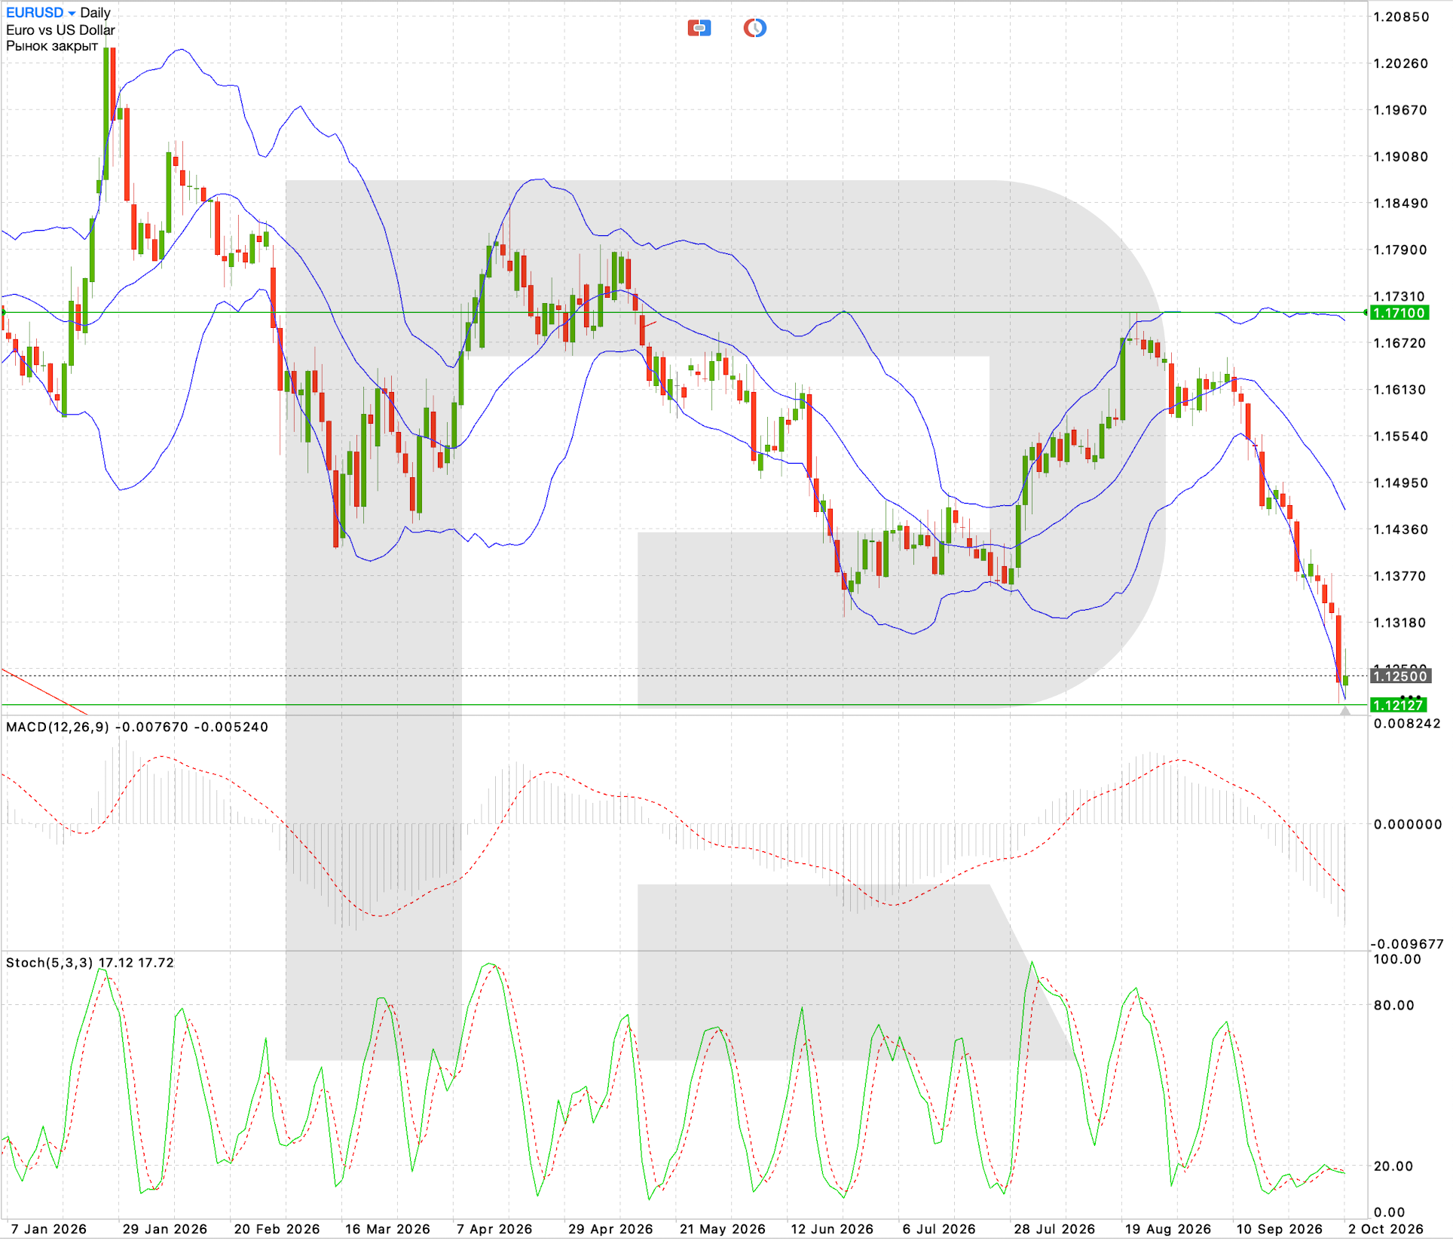Click the 1.20850 price scale value
Screen dimensions: 1453x1241
point(1401,17)
